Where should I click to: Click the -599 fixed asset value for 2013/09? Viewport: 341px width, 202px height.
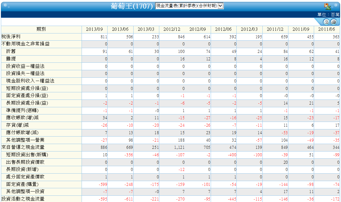click(103, 184)
